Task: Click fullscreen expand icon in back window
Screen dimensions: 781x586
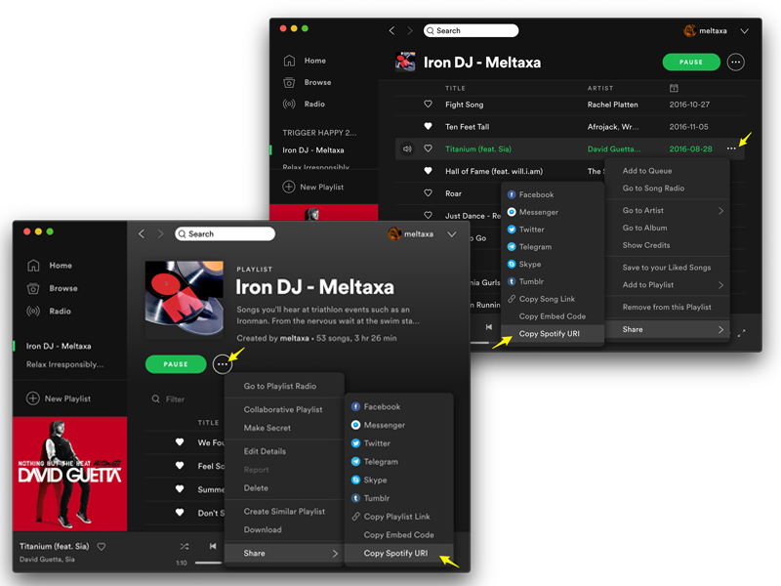Action: tap(742, 332)
